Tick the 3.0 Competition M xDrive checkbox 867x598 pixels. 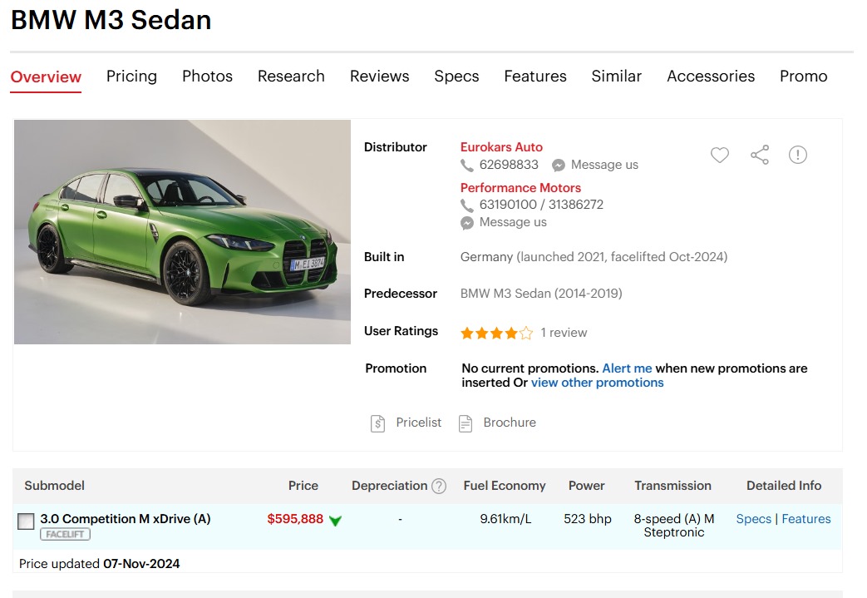[27, 521]
